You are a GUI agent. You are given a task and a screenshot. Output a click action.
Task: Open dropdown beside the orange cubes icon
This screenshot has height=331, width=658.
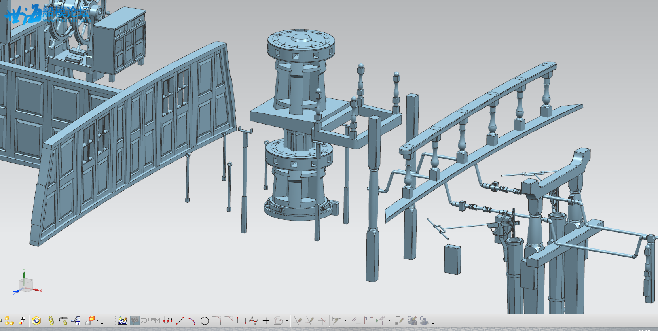(x=97, y=321)
